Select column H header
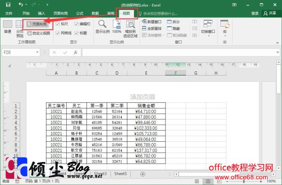The image size is (282, 185). coord(216,73)
